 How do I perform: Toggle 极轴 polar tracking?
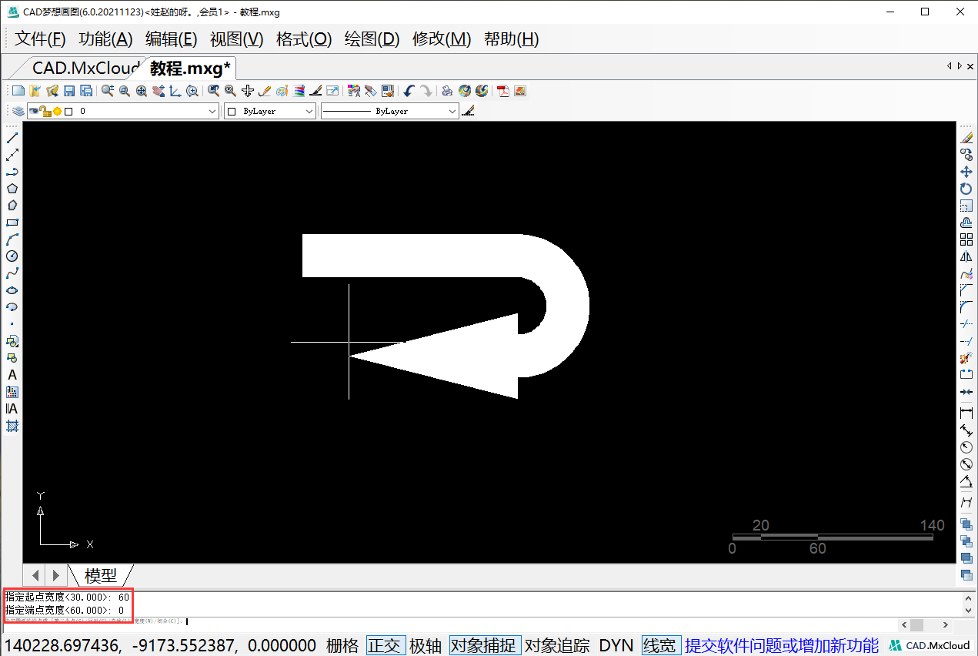coord(426,645)
